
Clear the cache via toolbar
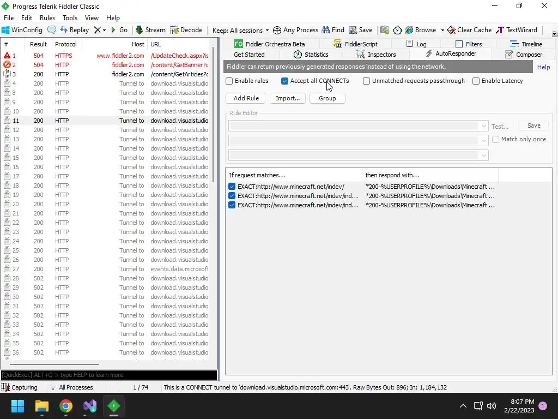pos(469,30)
